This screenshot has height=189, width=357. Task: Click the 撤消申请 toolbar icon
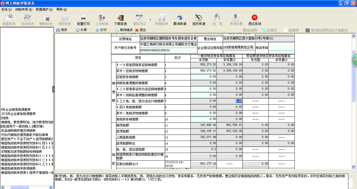point(180,20)
